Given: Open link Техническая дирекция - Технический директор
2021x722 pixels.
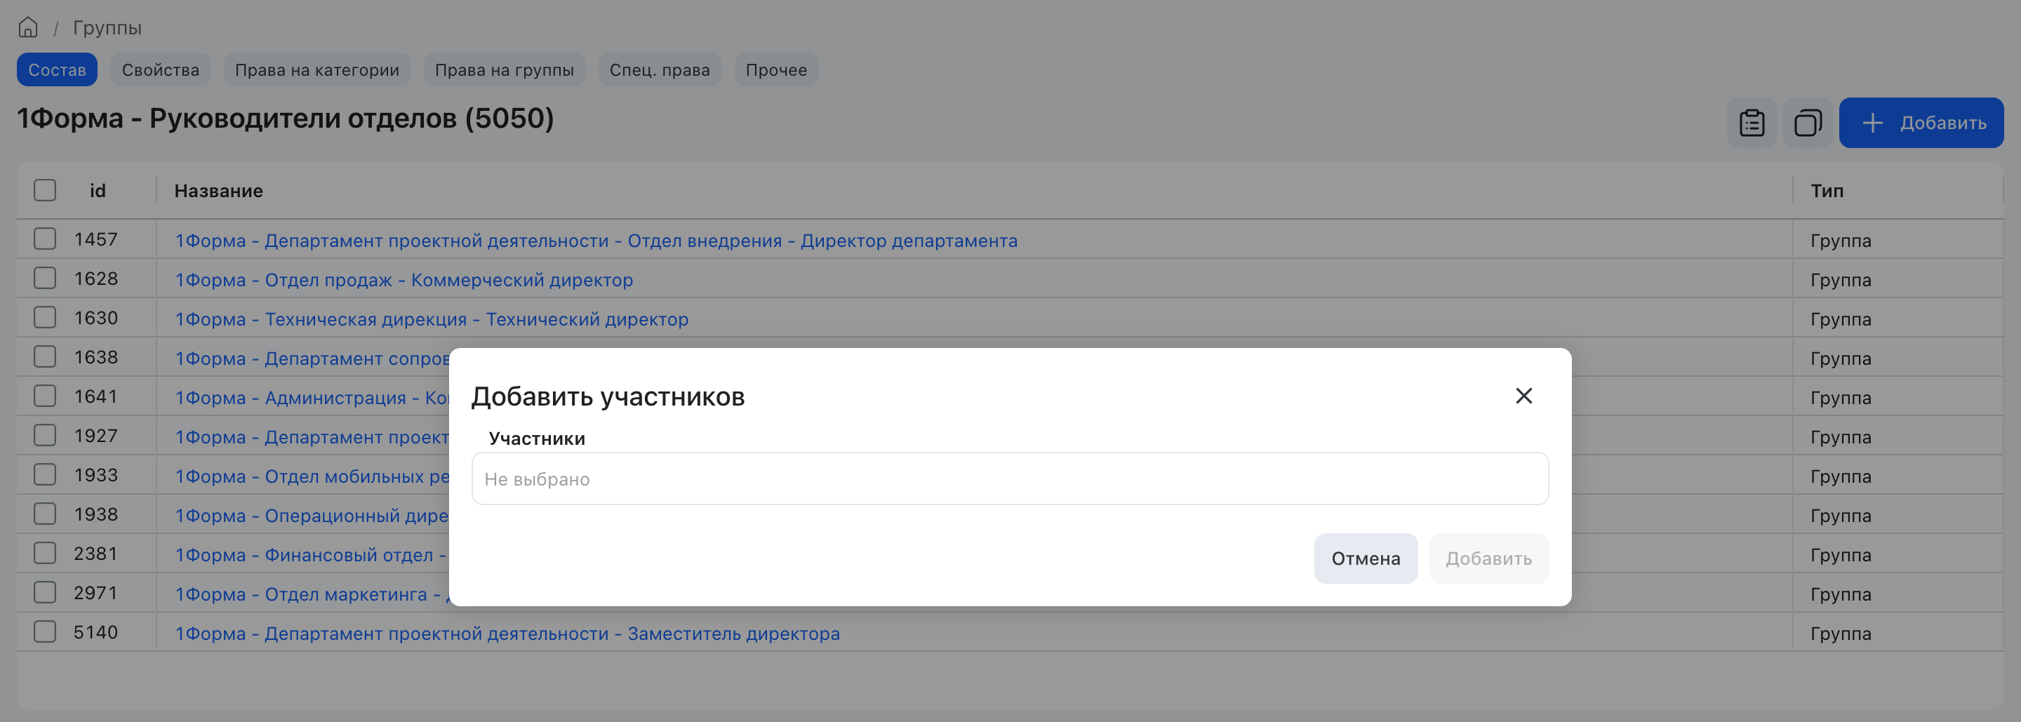Looking at the screenshot, I should coord(432,319).
